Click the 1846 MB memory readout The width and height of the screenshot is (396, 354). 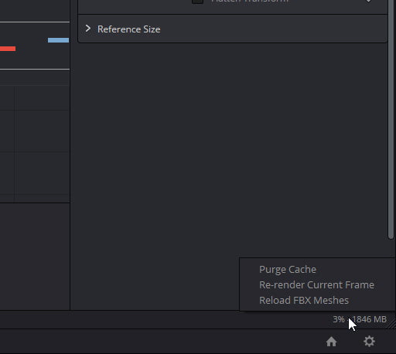pyautogui.click(x=369, y=319)
